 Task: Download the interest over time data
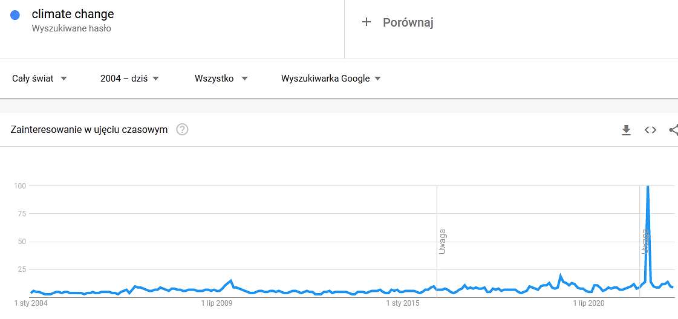point(626,130)
